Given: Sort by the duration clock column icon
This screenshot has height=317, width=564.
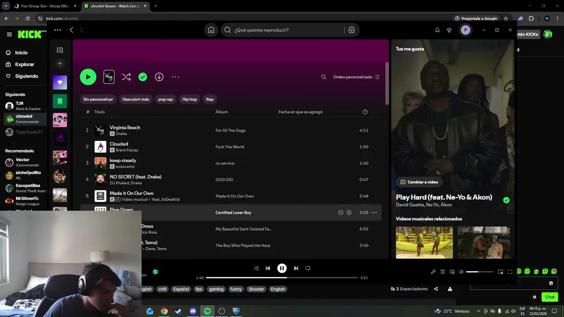Looking at the screenshot, I should click(365, 112).
